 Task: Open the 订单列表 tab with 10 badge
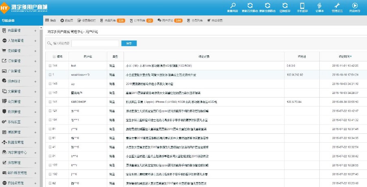pos(141,21)
